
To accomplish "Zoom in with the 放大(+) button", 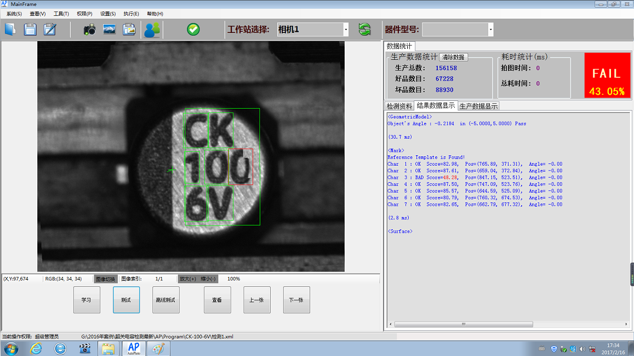I will click(188, 279).
